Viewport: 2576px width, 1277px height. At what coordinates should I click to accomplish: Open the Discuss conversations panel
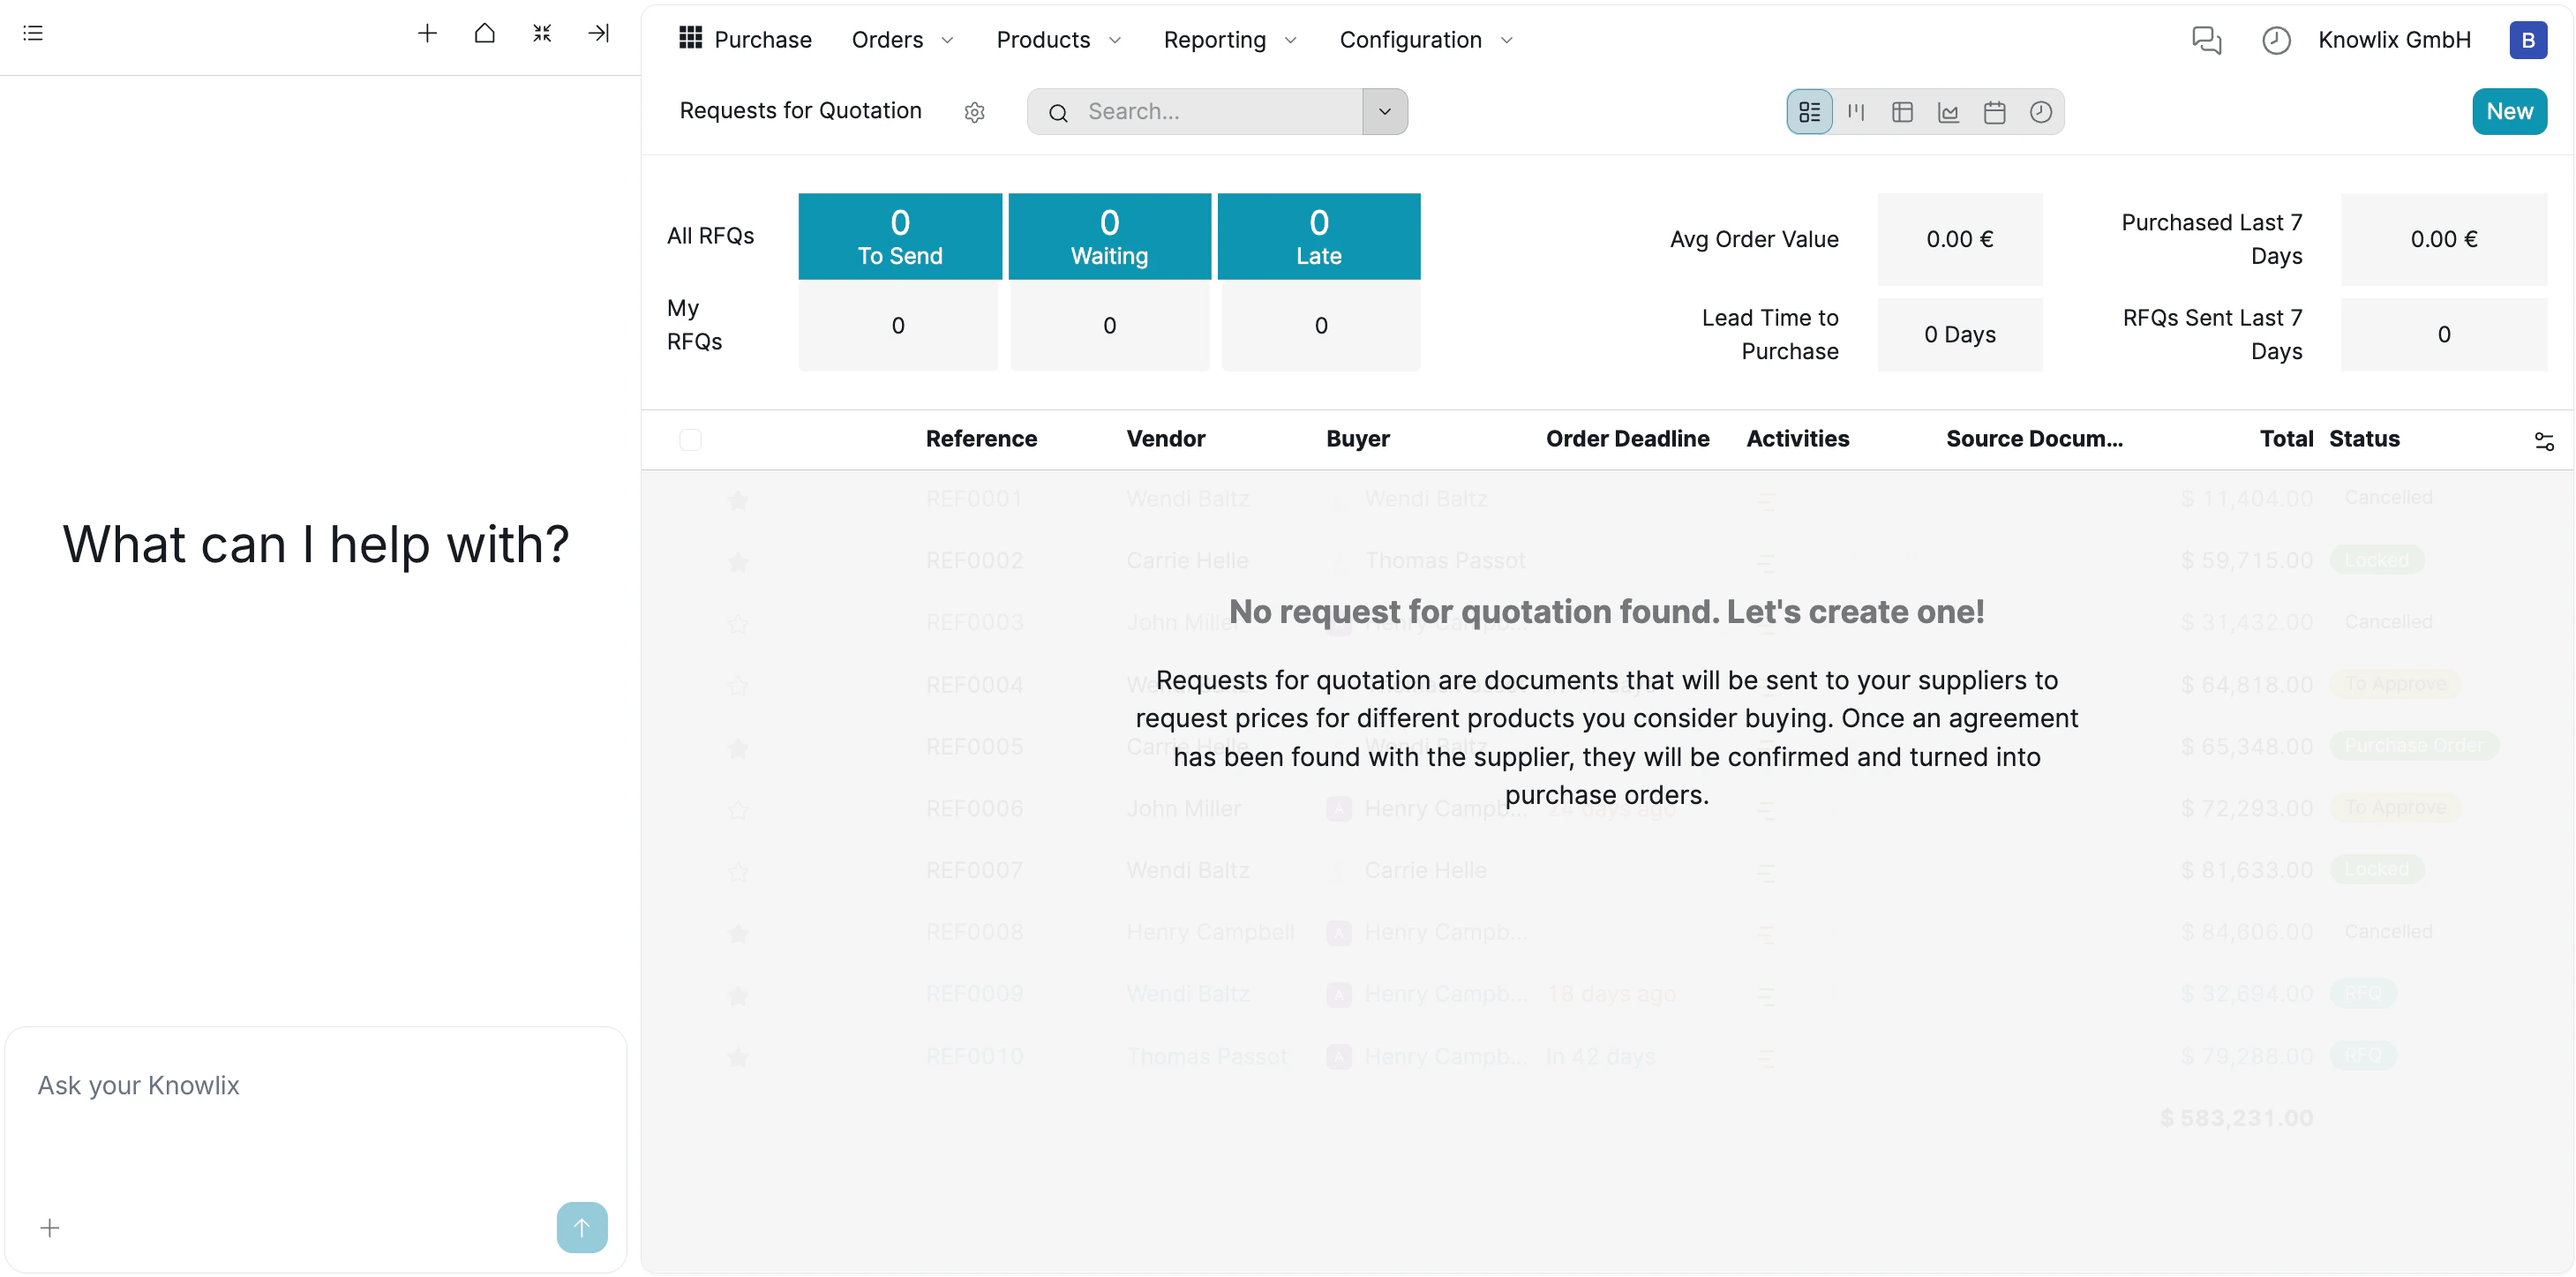click(2206, 40)
